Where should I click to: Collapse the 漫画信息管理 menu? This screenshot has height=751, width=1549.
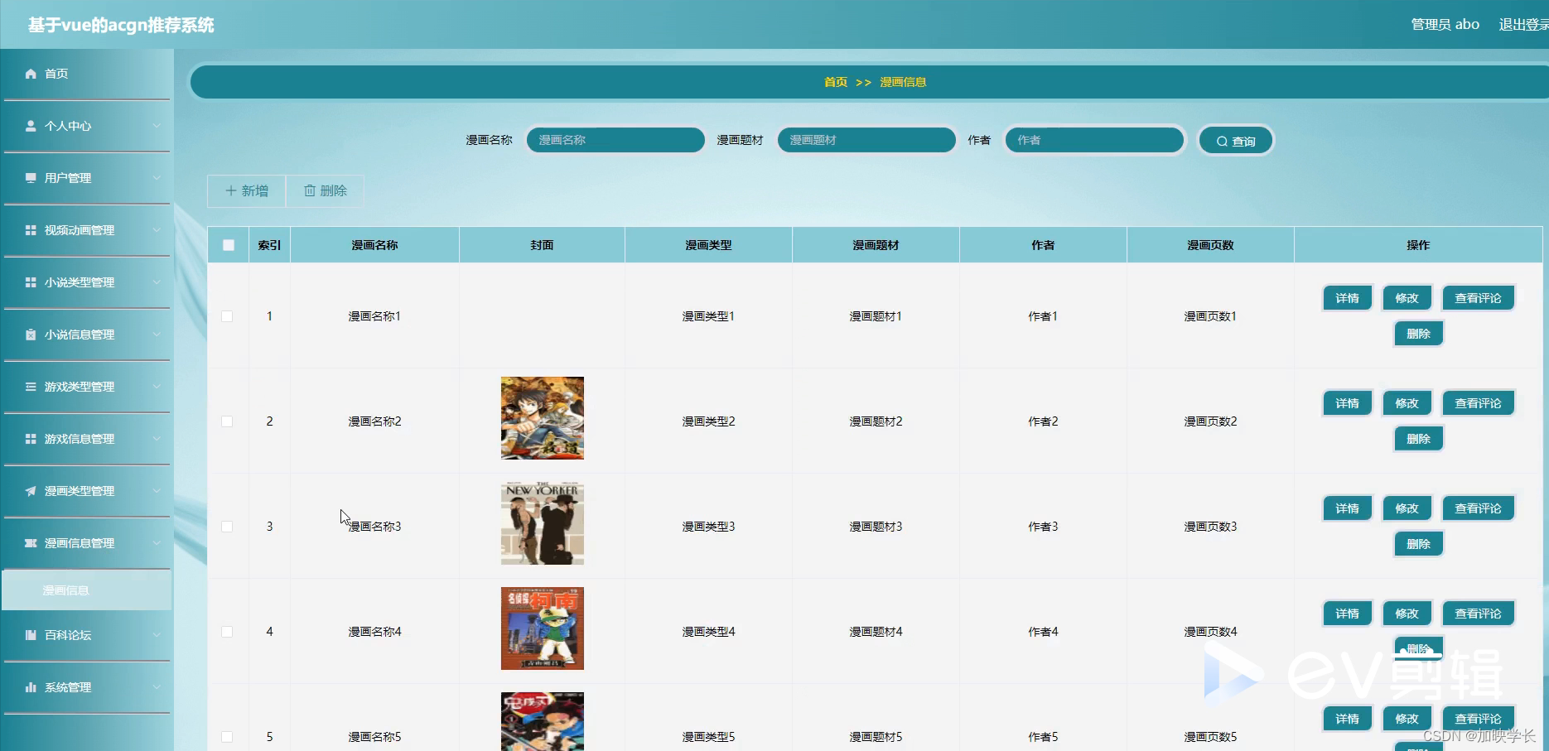tap(158, 543)
